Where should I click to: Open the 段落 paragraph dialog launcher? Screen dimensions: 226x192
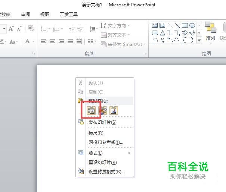(x=145, y=53)
